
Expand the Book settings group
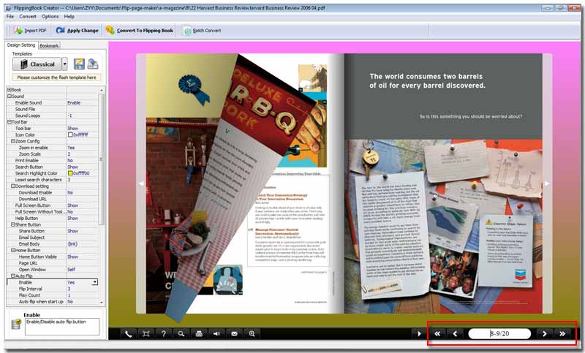[9, 90]
